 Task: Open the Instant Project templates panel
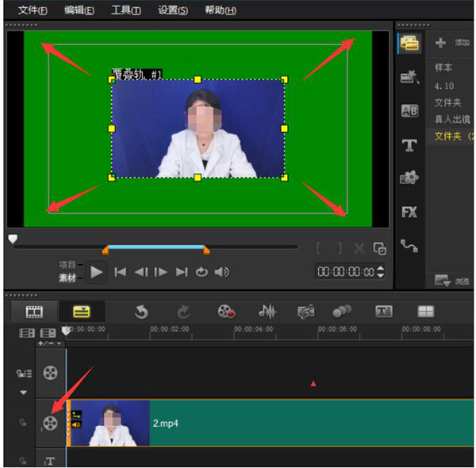pos(409,77)
